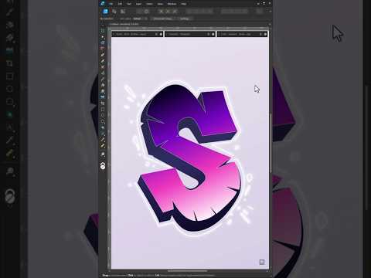Viewport: 371px width, 278px height.
Task: Open the File menu
Action: pos(111,4)
